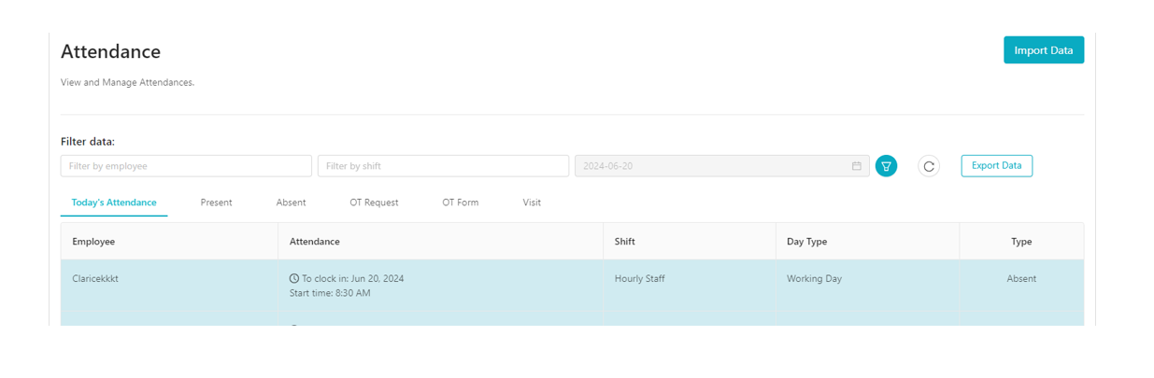The image size is (1154, 378).
Task: Select the Today's Attendance tab
Action: pos(114,203)
